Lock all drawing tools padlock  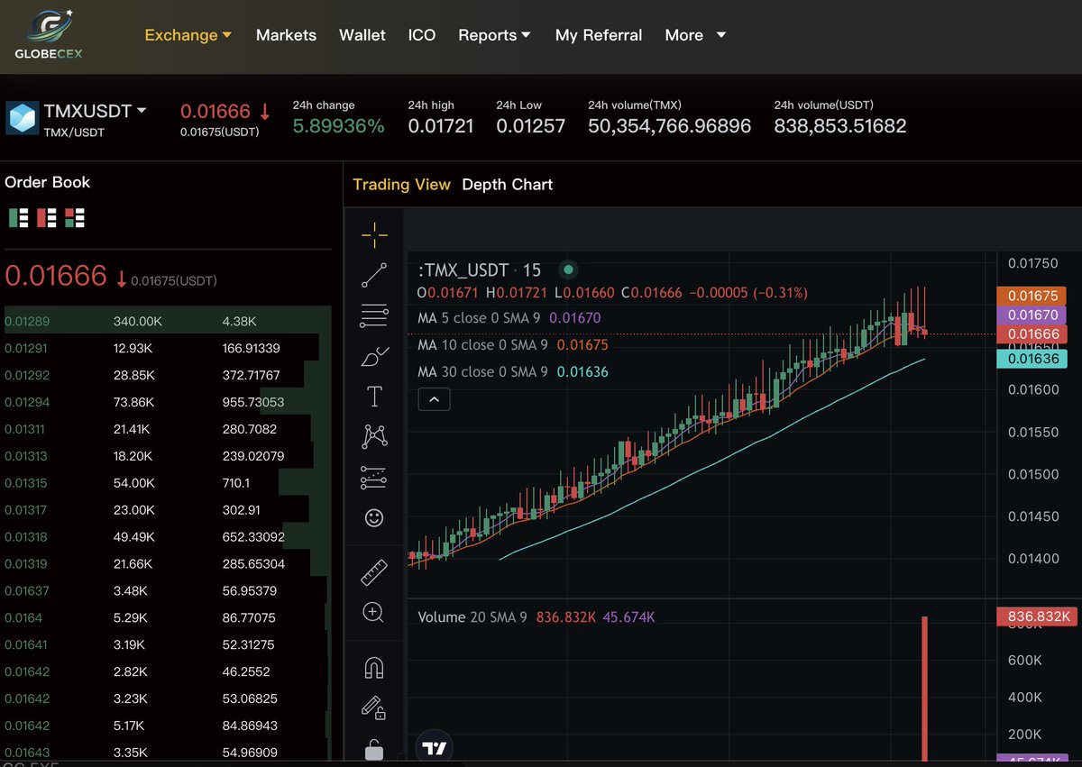(x=374, y=749)
